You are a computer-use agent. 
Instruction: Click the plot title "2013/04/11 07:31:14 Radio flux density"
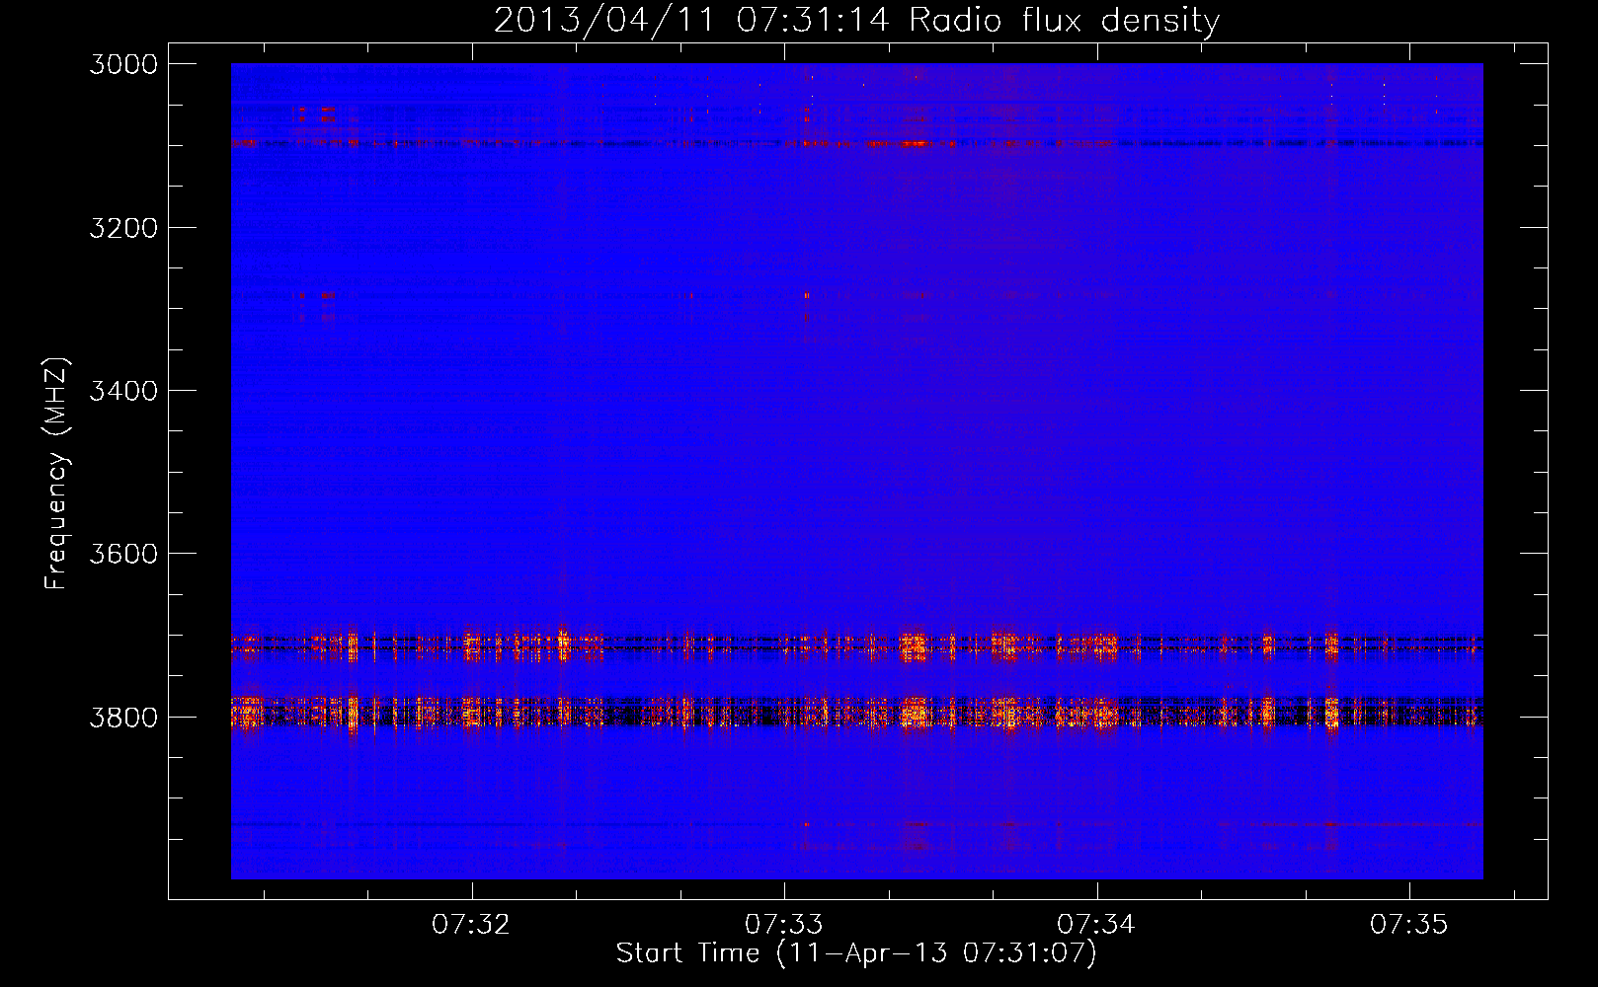point(856,20)
